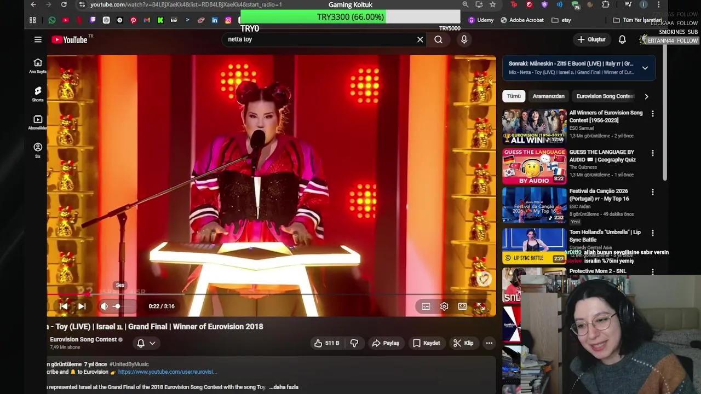Open the Siz profile section in the sidebar
The image size is (701, 394).
click(38, 150)
